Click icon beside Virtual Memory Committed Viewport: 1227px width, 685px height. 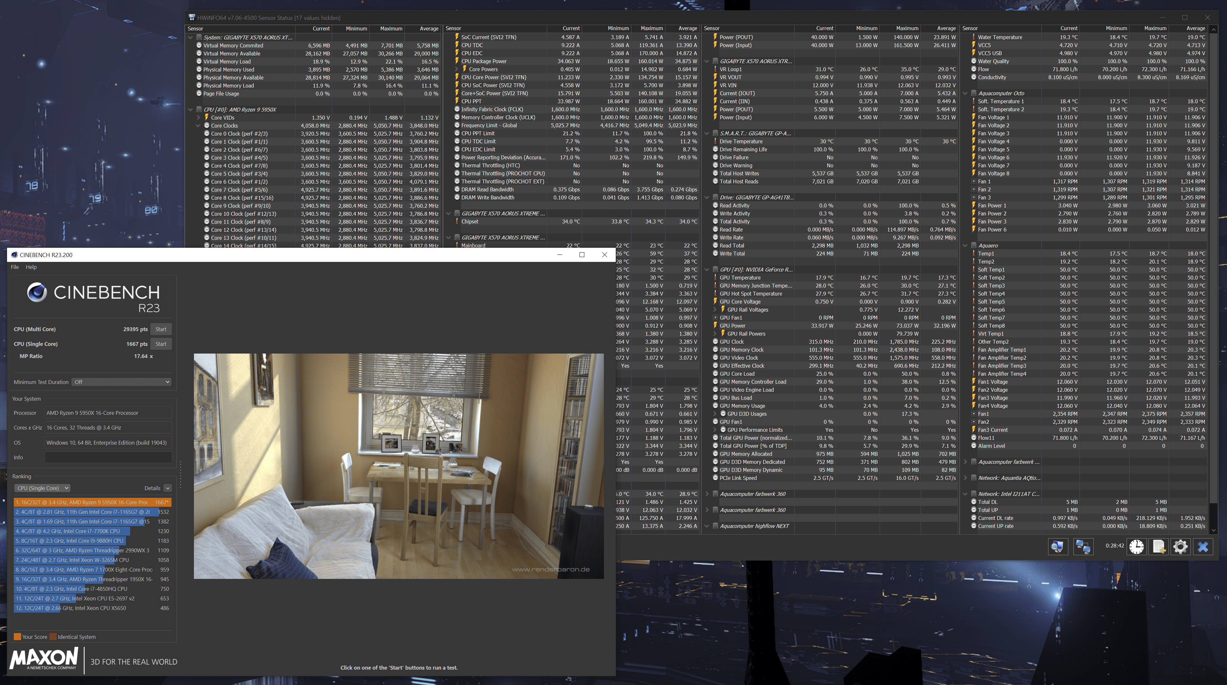[199, 45]
